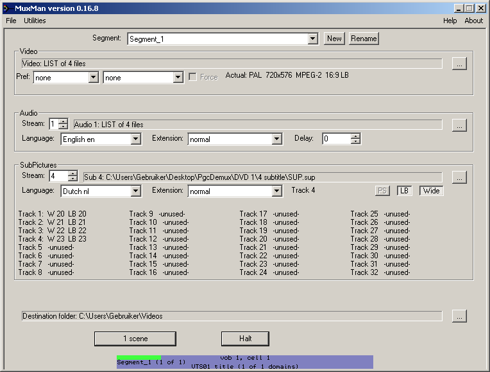490x372 pixels.
Task: Open subpicture Extension dropdown
Action: [x=277, y=191]
